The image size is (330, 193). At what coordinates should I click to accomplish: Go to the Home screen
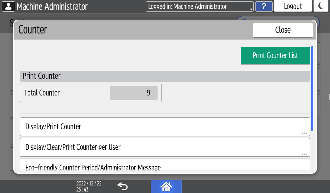(166, 186)
